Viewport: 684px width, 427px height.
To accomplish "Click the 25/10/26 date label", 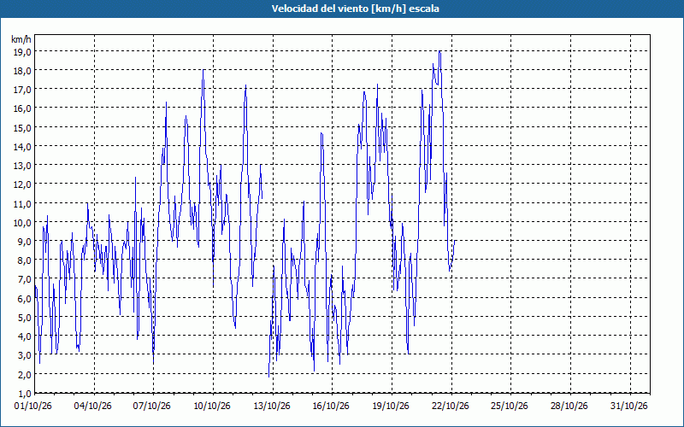I will [510, 406].
